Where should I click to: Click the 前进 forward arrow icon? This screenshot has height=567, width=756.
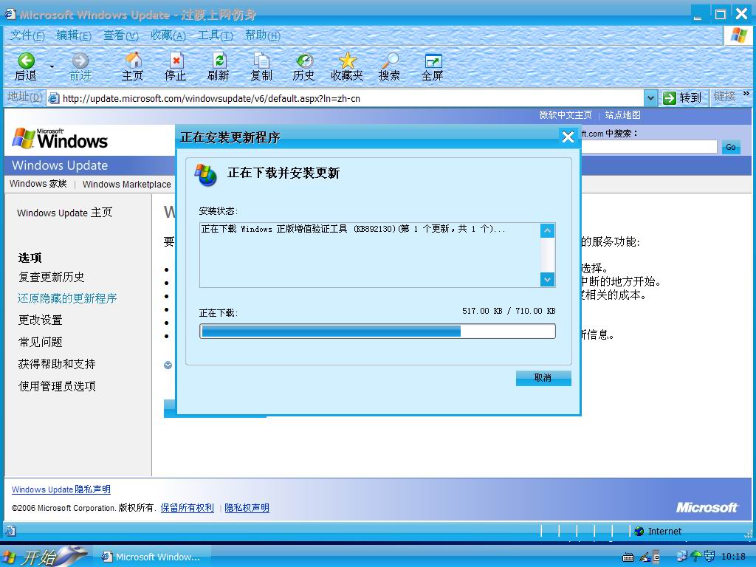(x=80, y=61)
